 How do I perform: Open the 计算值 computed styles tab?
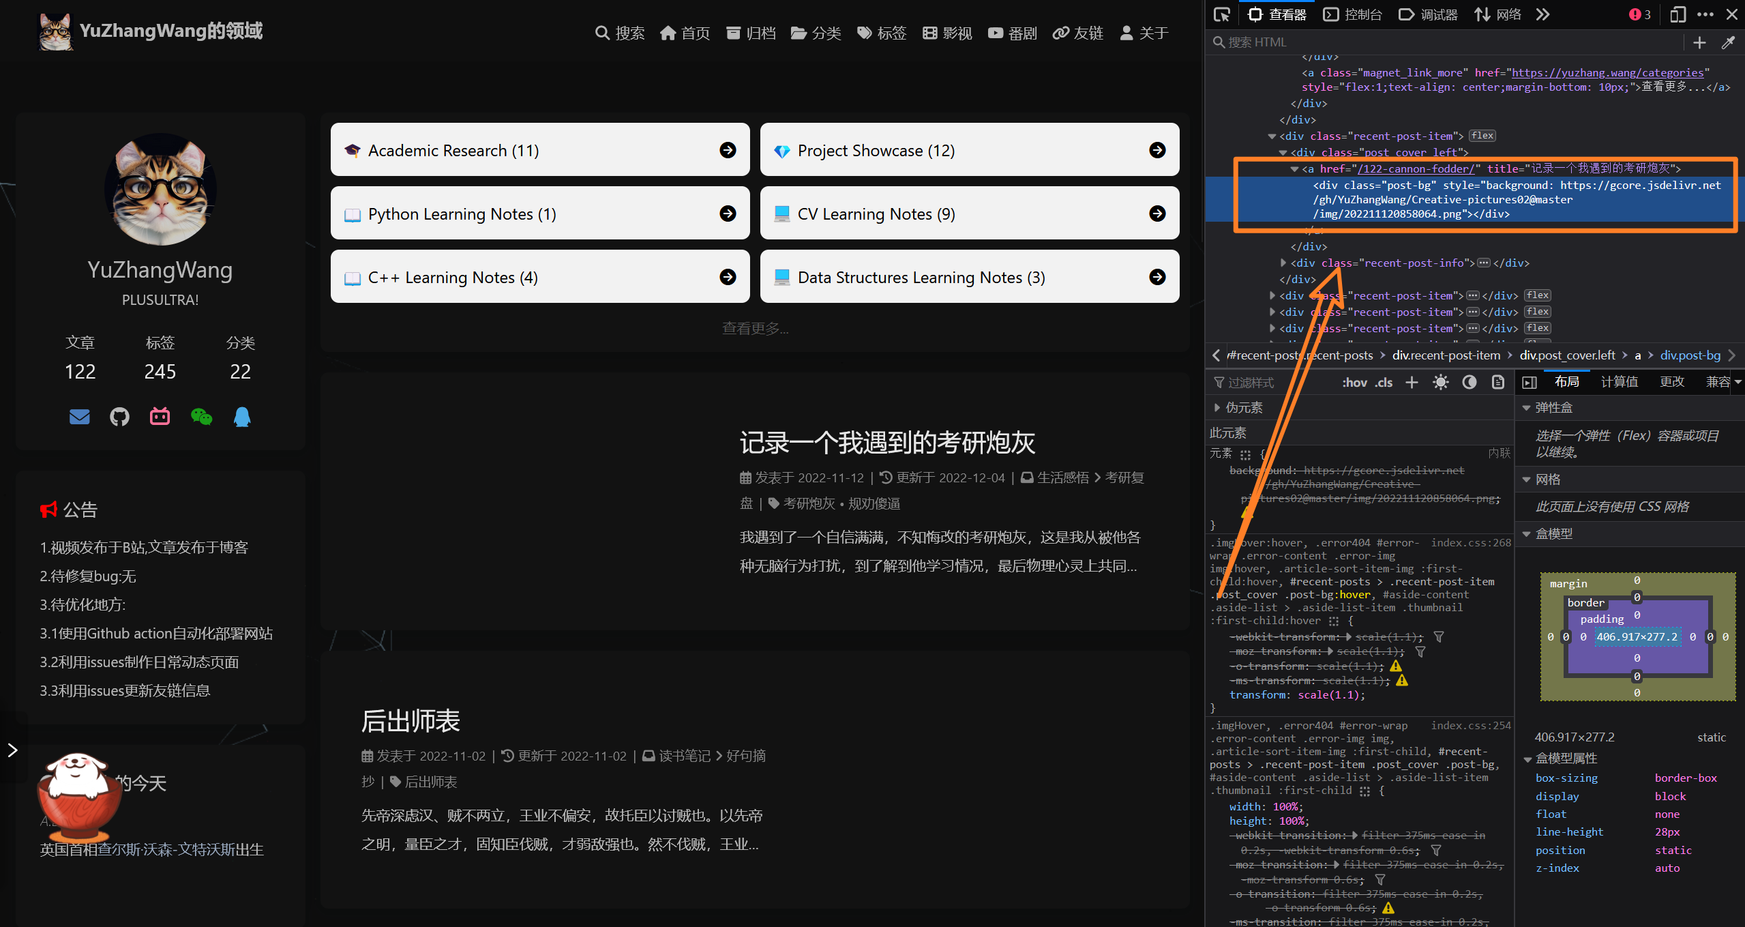pos(1620,381)
